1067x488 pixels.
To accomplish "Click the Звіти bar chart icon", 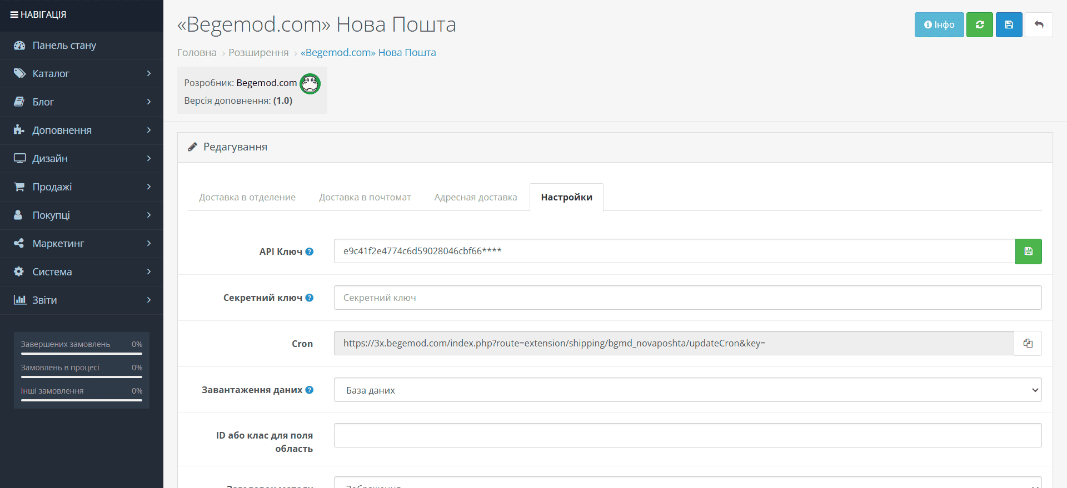I will [19, 300].
